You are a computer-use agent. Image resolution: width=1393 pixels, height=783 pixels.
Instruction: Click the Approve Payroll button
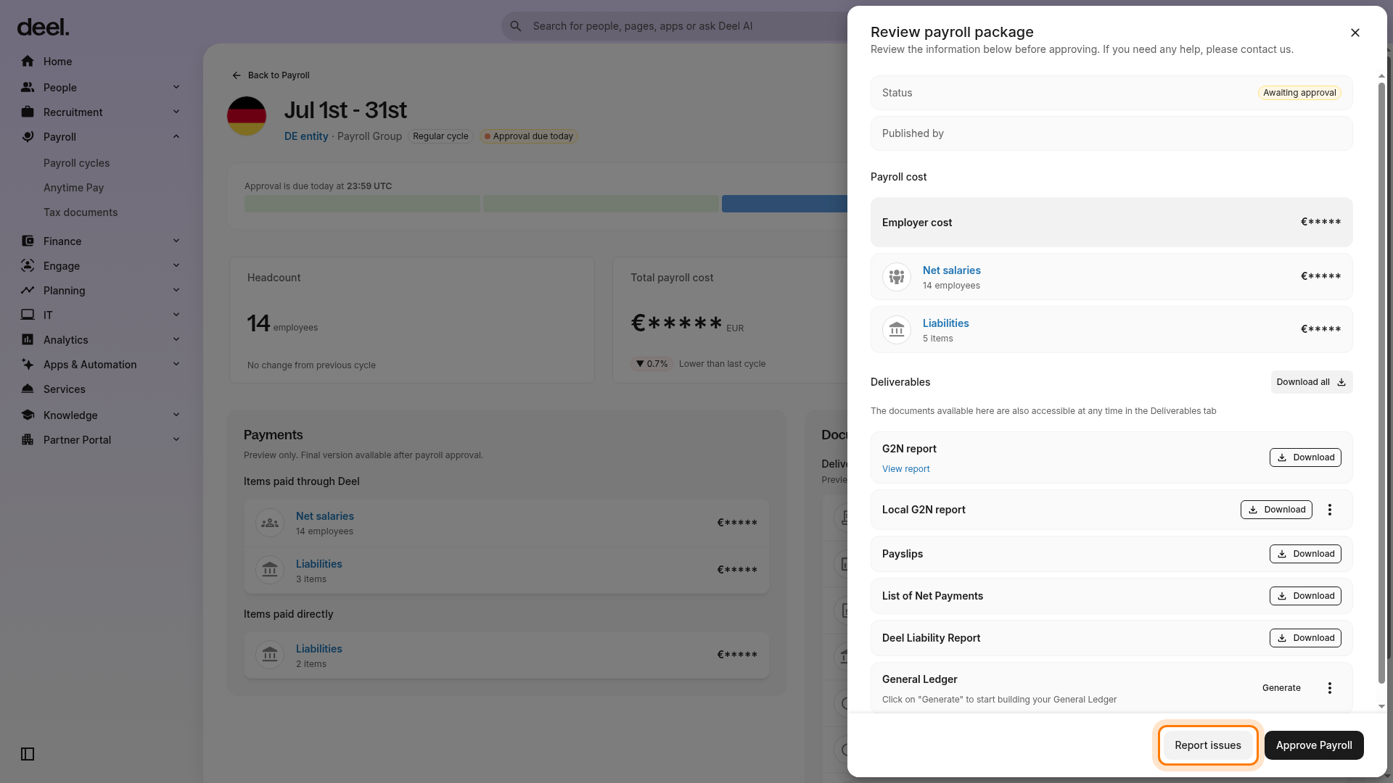(1314, 745)
